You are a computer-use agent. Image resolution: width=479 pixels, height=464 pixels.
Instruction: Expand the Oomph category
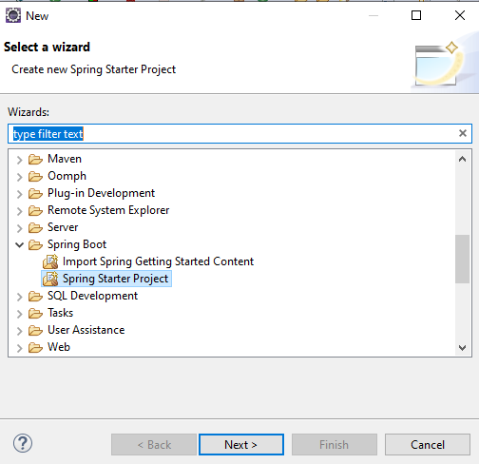click(19, 177)
